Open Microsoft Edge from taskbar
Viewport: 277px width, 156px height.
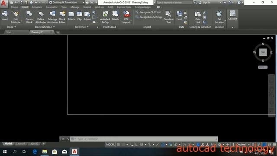click(35, 152)
